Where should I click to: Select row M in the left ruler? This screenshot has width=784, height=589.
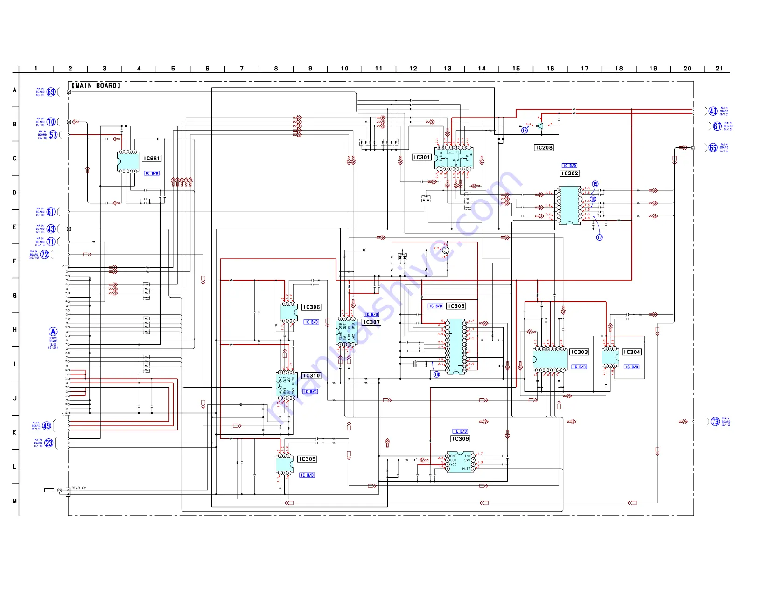(x=14, y=501)
